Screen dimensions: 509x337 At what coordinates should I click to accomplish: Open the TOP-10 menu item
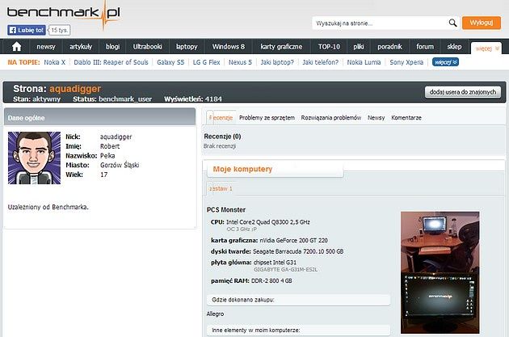(x=329, y=47)
